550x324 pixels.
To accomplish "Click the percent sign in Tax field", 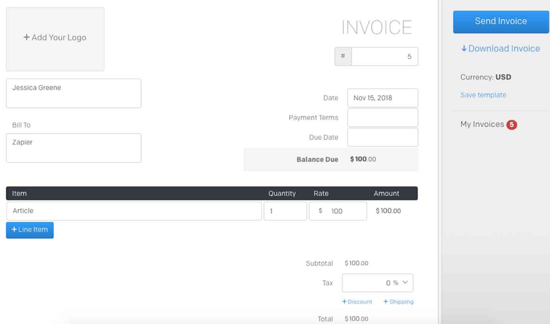I will pos(396,283).
